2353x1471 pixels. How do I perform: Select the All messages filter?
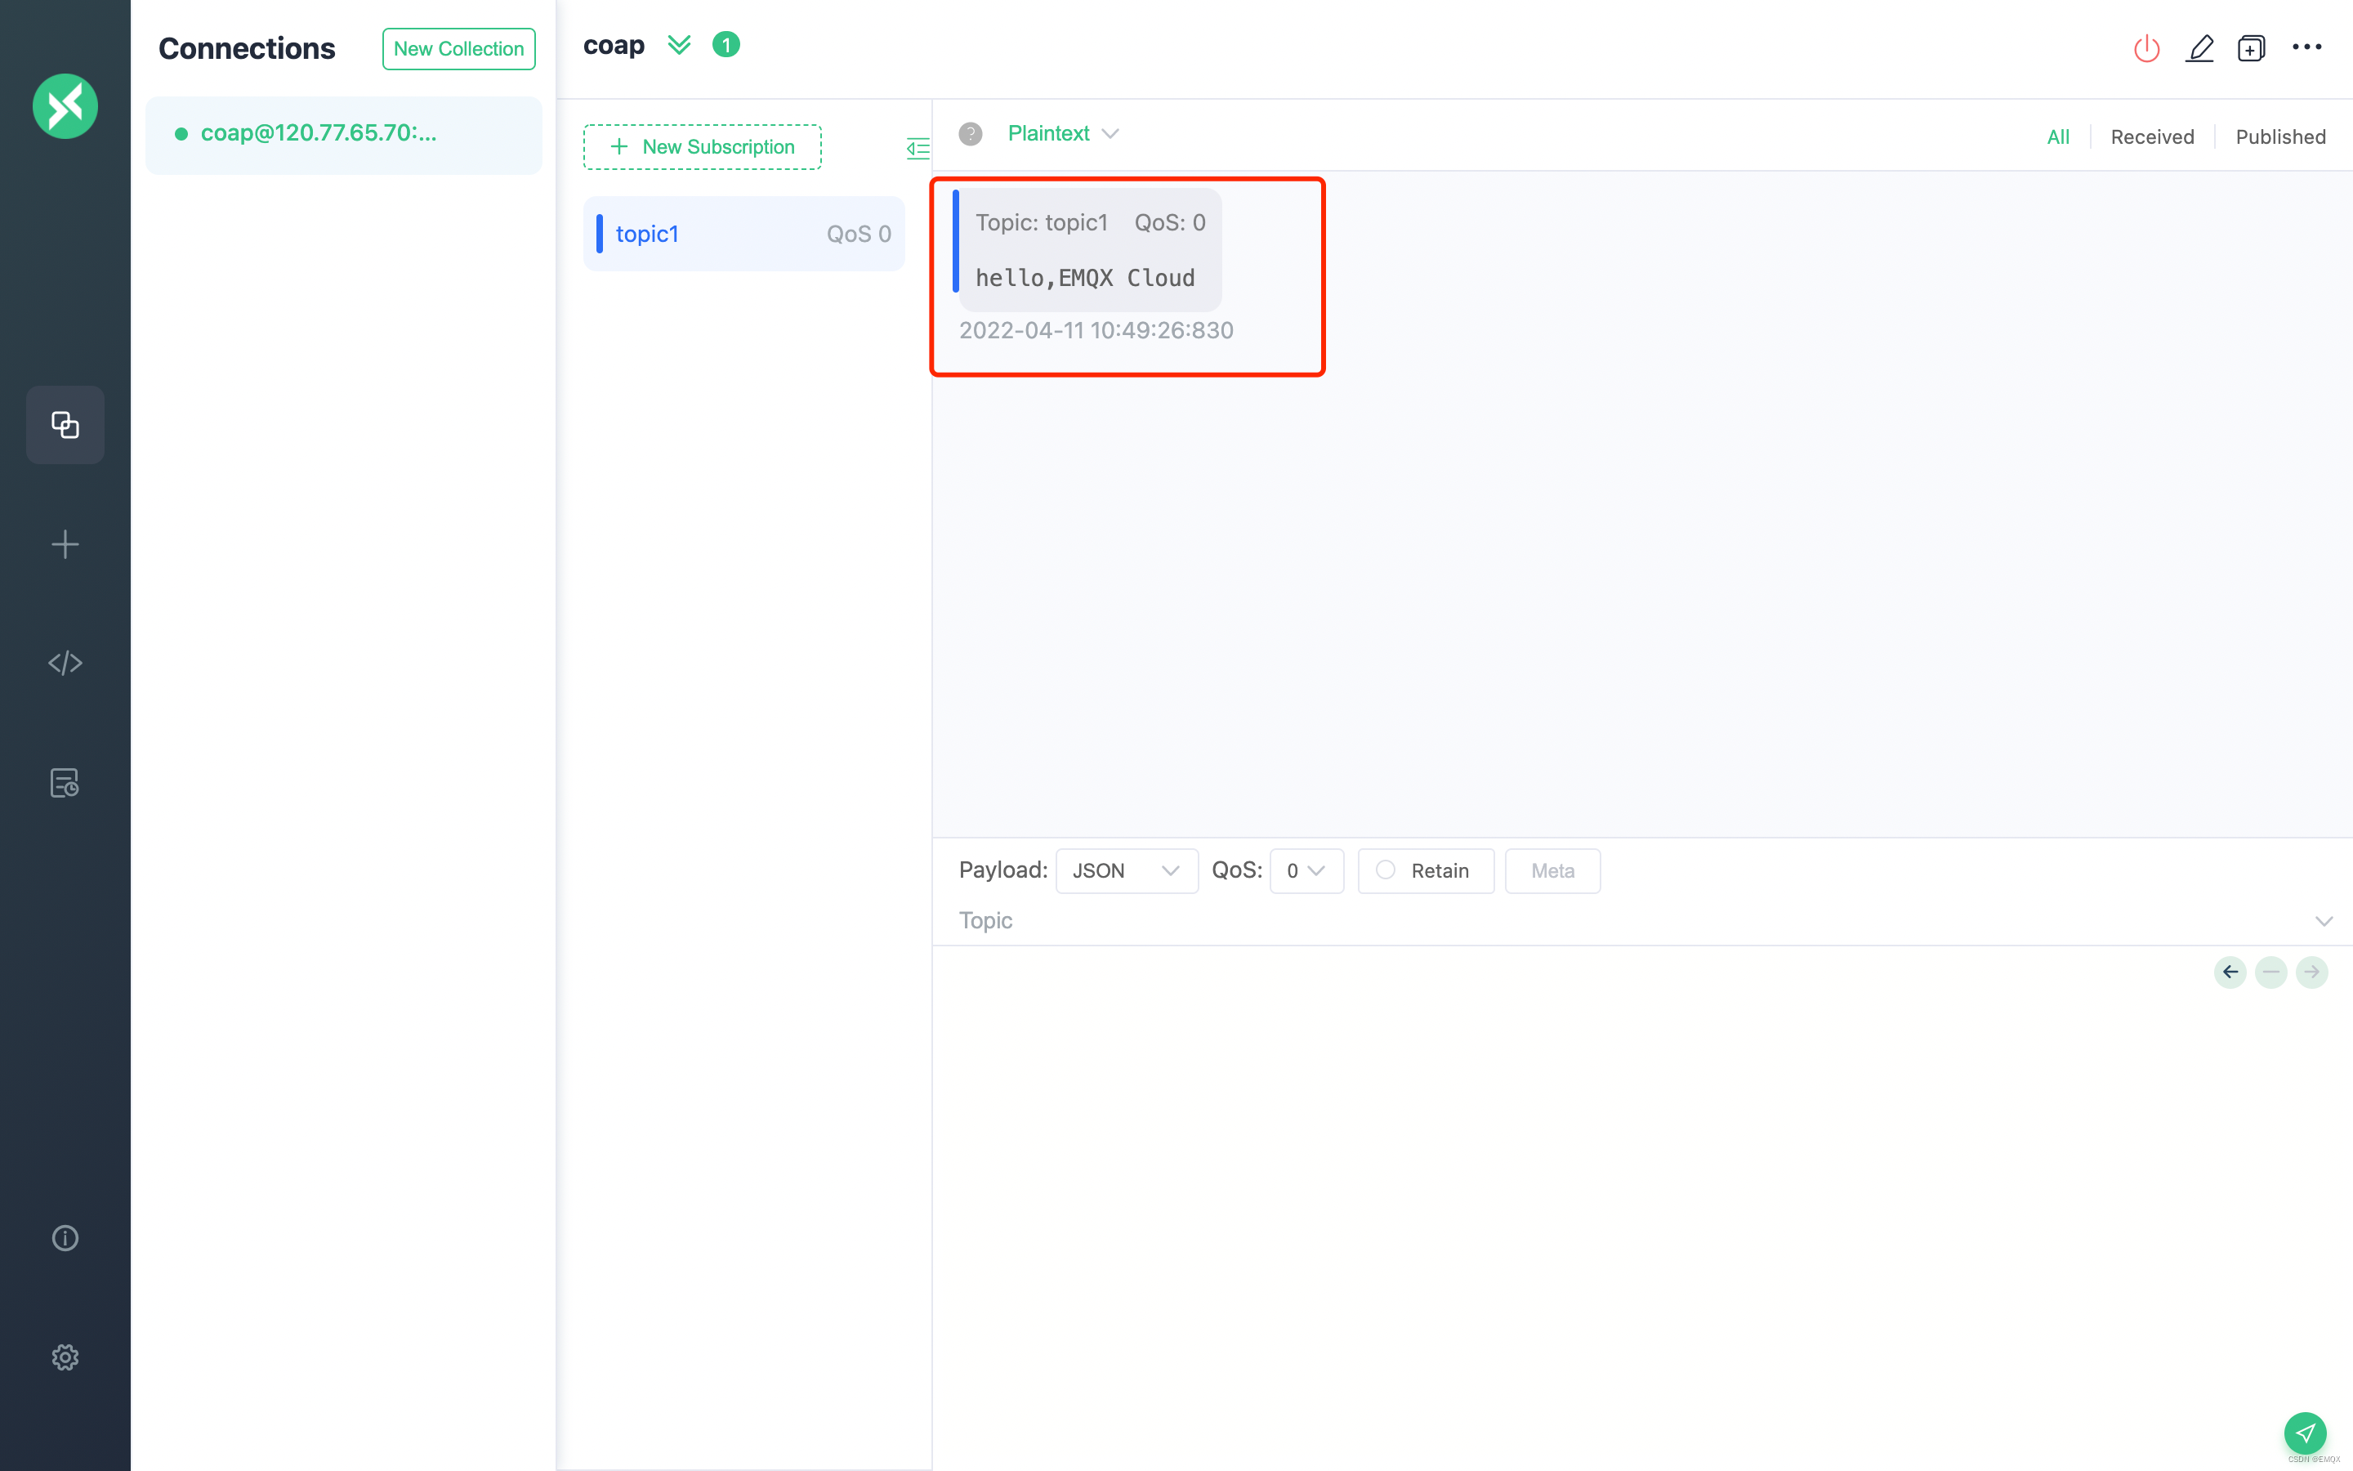coord(2058,136)
